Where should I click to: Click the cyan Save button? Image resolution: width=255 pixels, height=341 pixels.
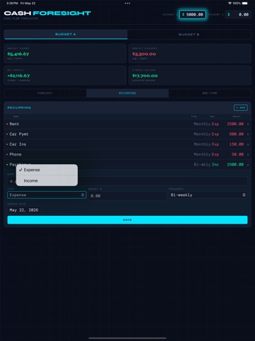point(127,220)
